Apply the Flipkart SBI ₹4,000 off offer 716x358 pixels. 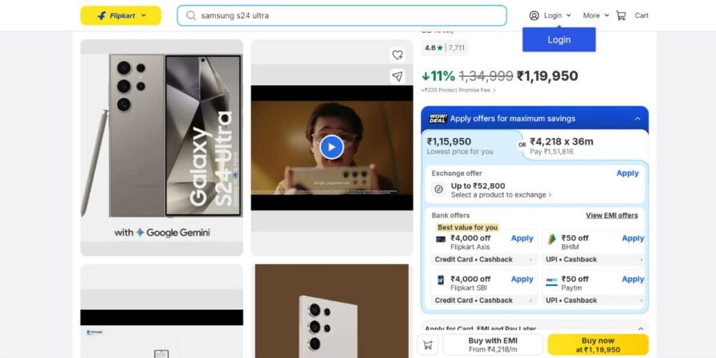click(522, 280)
